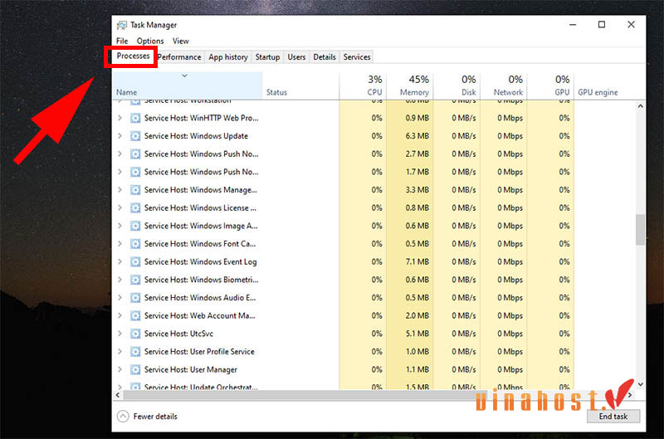Click gear icon for Service Host: UtcSvc
This screenshot has height=439, width=664.
click(x=135, y=334)
